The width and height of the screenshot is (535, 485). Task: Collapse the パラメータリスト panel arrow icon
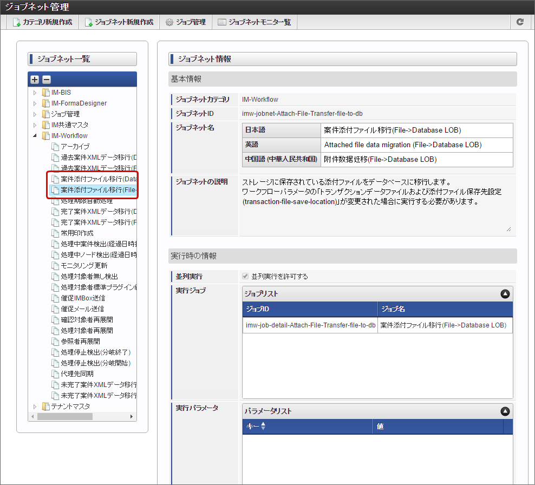(x=505, y=411)
